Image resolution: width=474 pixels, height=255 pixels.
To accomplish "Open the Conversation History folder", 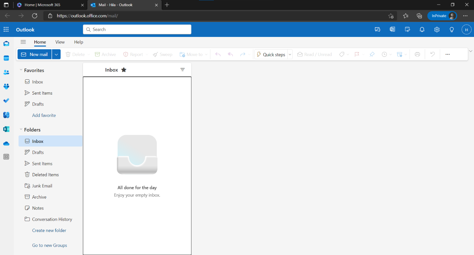I will 50,219.
